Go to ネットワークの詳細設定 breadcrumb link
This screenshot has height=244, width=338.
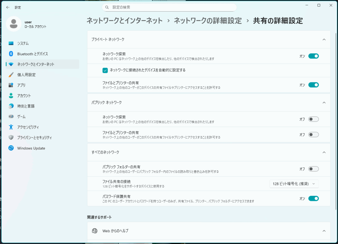point(208,21)
